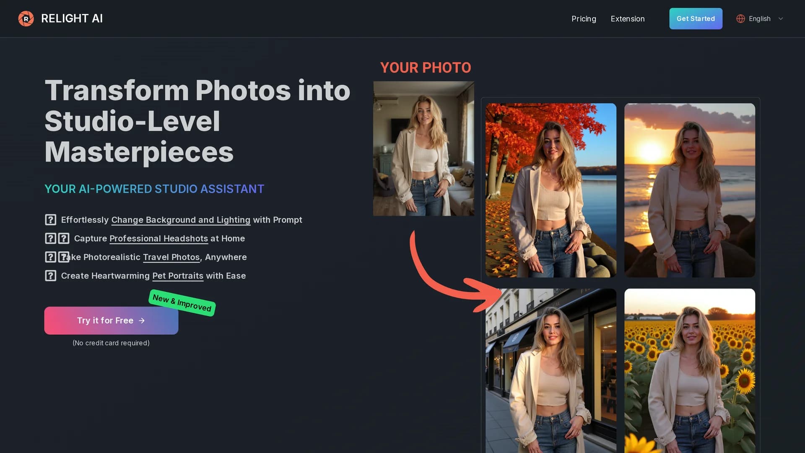Click the YOUR AI-POWERED STUDIO ASSISTANT subtitle
This screenshot has width=805, height=453.
154,189
